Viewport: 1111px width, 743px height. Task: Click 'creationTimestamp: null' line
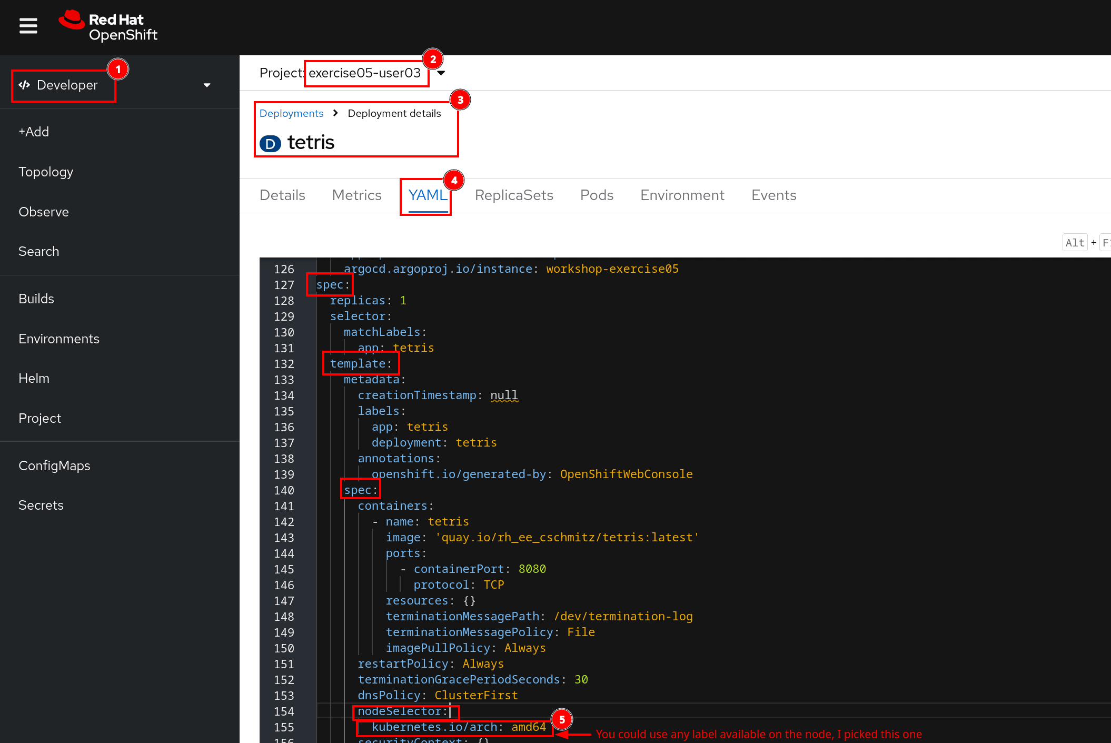pos(438,395)
